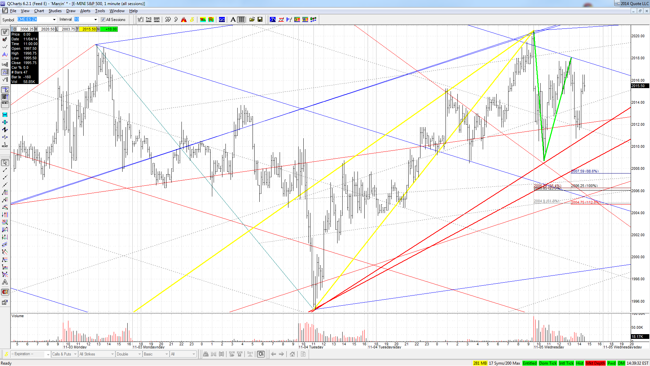The image size is (650, 366).
Task: Click the BAR chart icon in toolbar
Action: [x=157, y=20]
